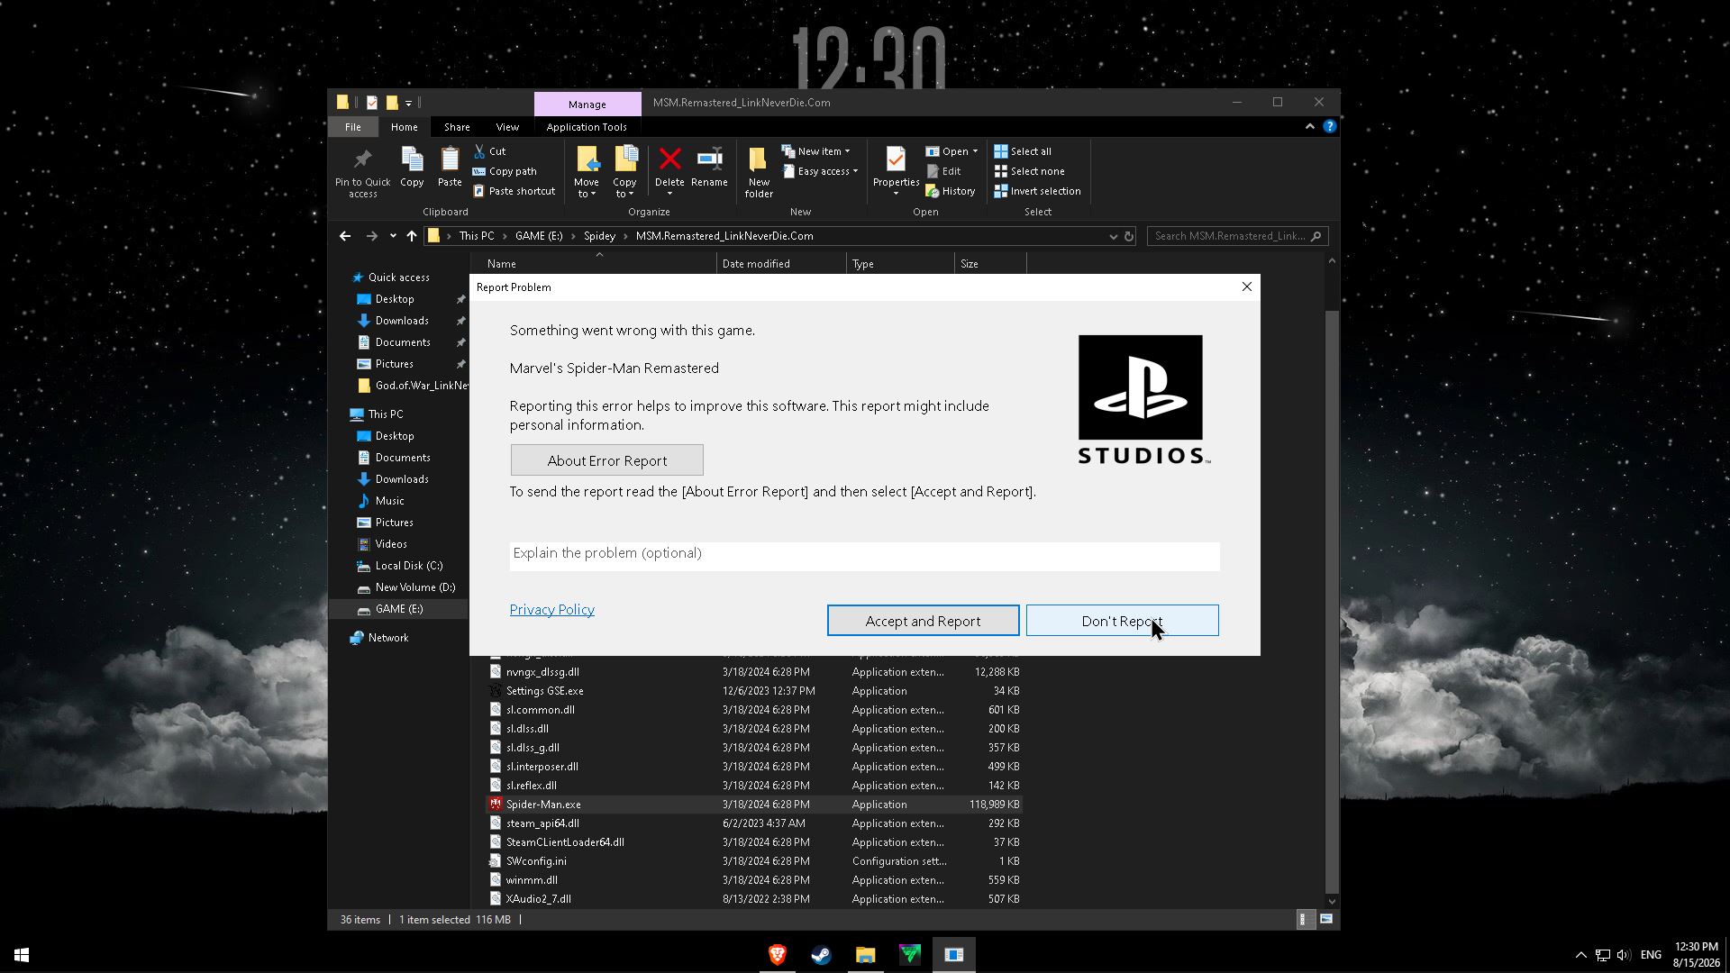Click the Up one level arrow
This screenshot has height=973, width=1730.
(412, 236)
